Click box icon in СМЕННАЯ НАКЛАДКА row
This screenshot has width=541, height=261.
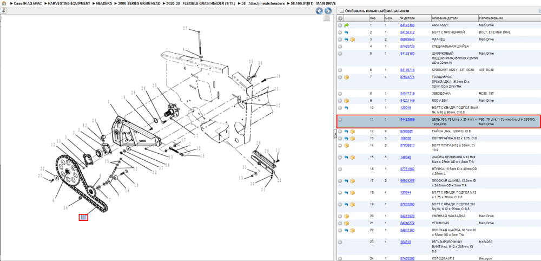coord(346,216)
